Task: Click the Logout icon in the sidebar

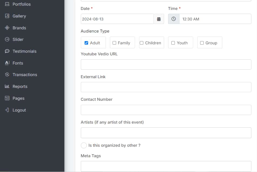Action: 7,110
